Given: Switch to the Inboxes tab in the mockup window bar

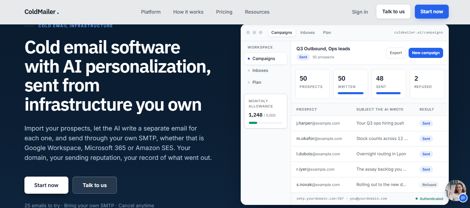Looking at the screenshot, I should coord(307,32).
